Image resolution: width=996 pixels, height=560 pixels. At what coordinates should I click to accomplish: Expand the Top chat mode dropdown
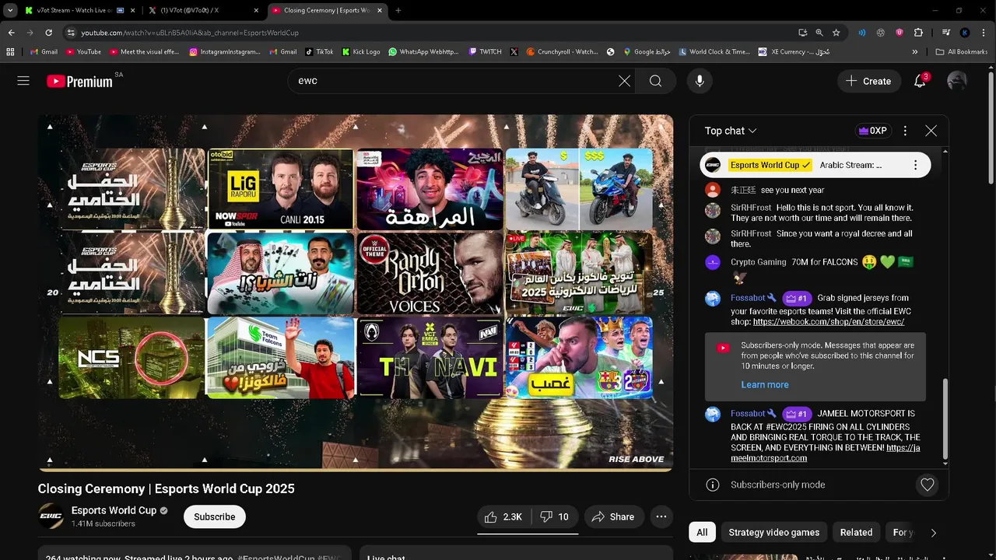[x=731, y=131]
